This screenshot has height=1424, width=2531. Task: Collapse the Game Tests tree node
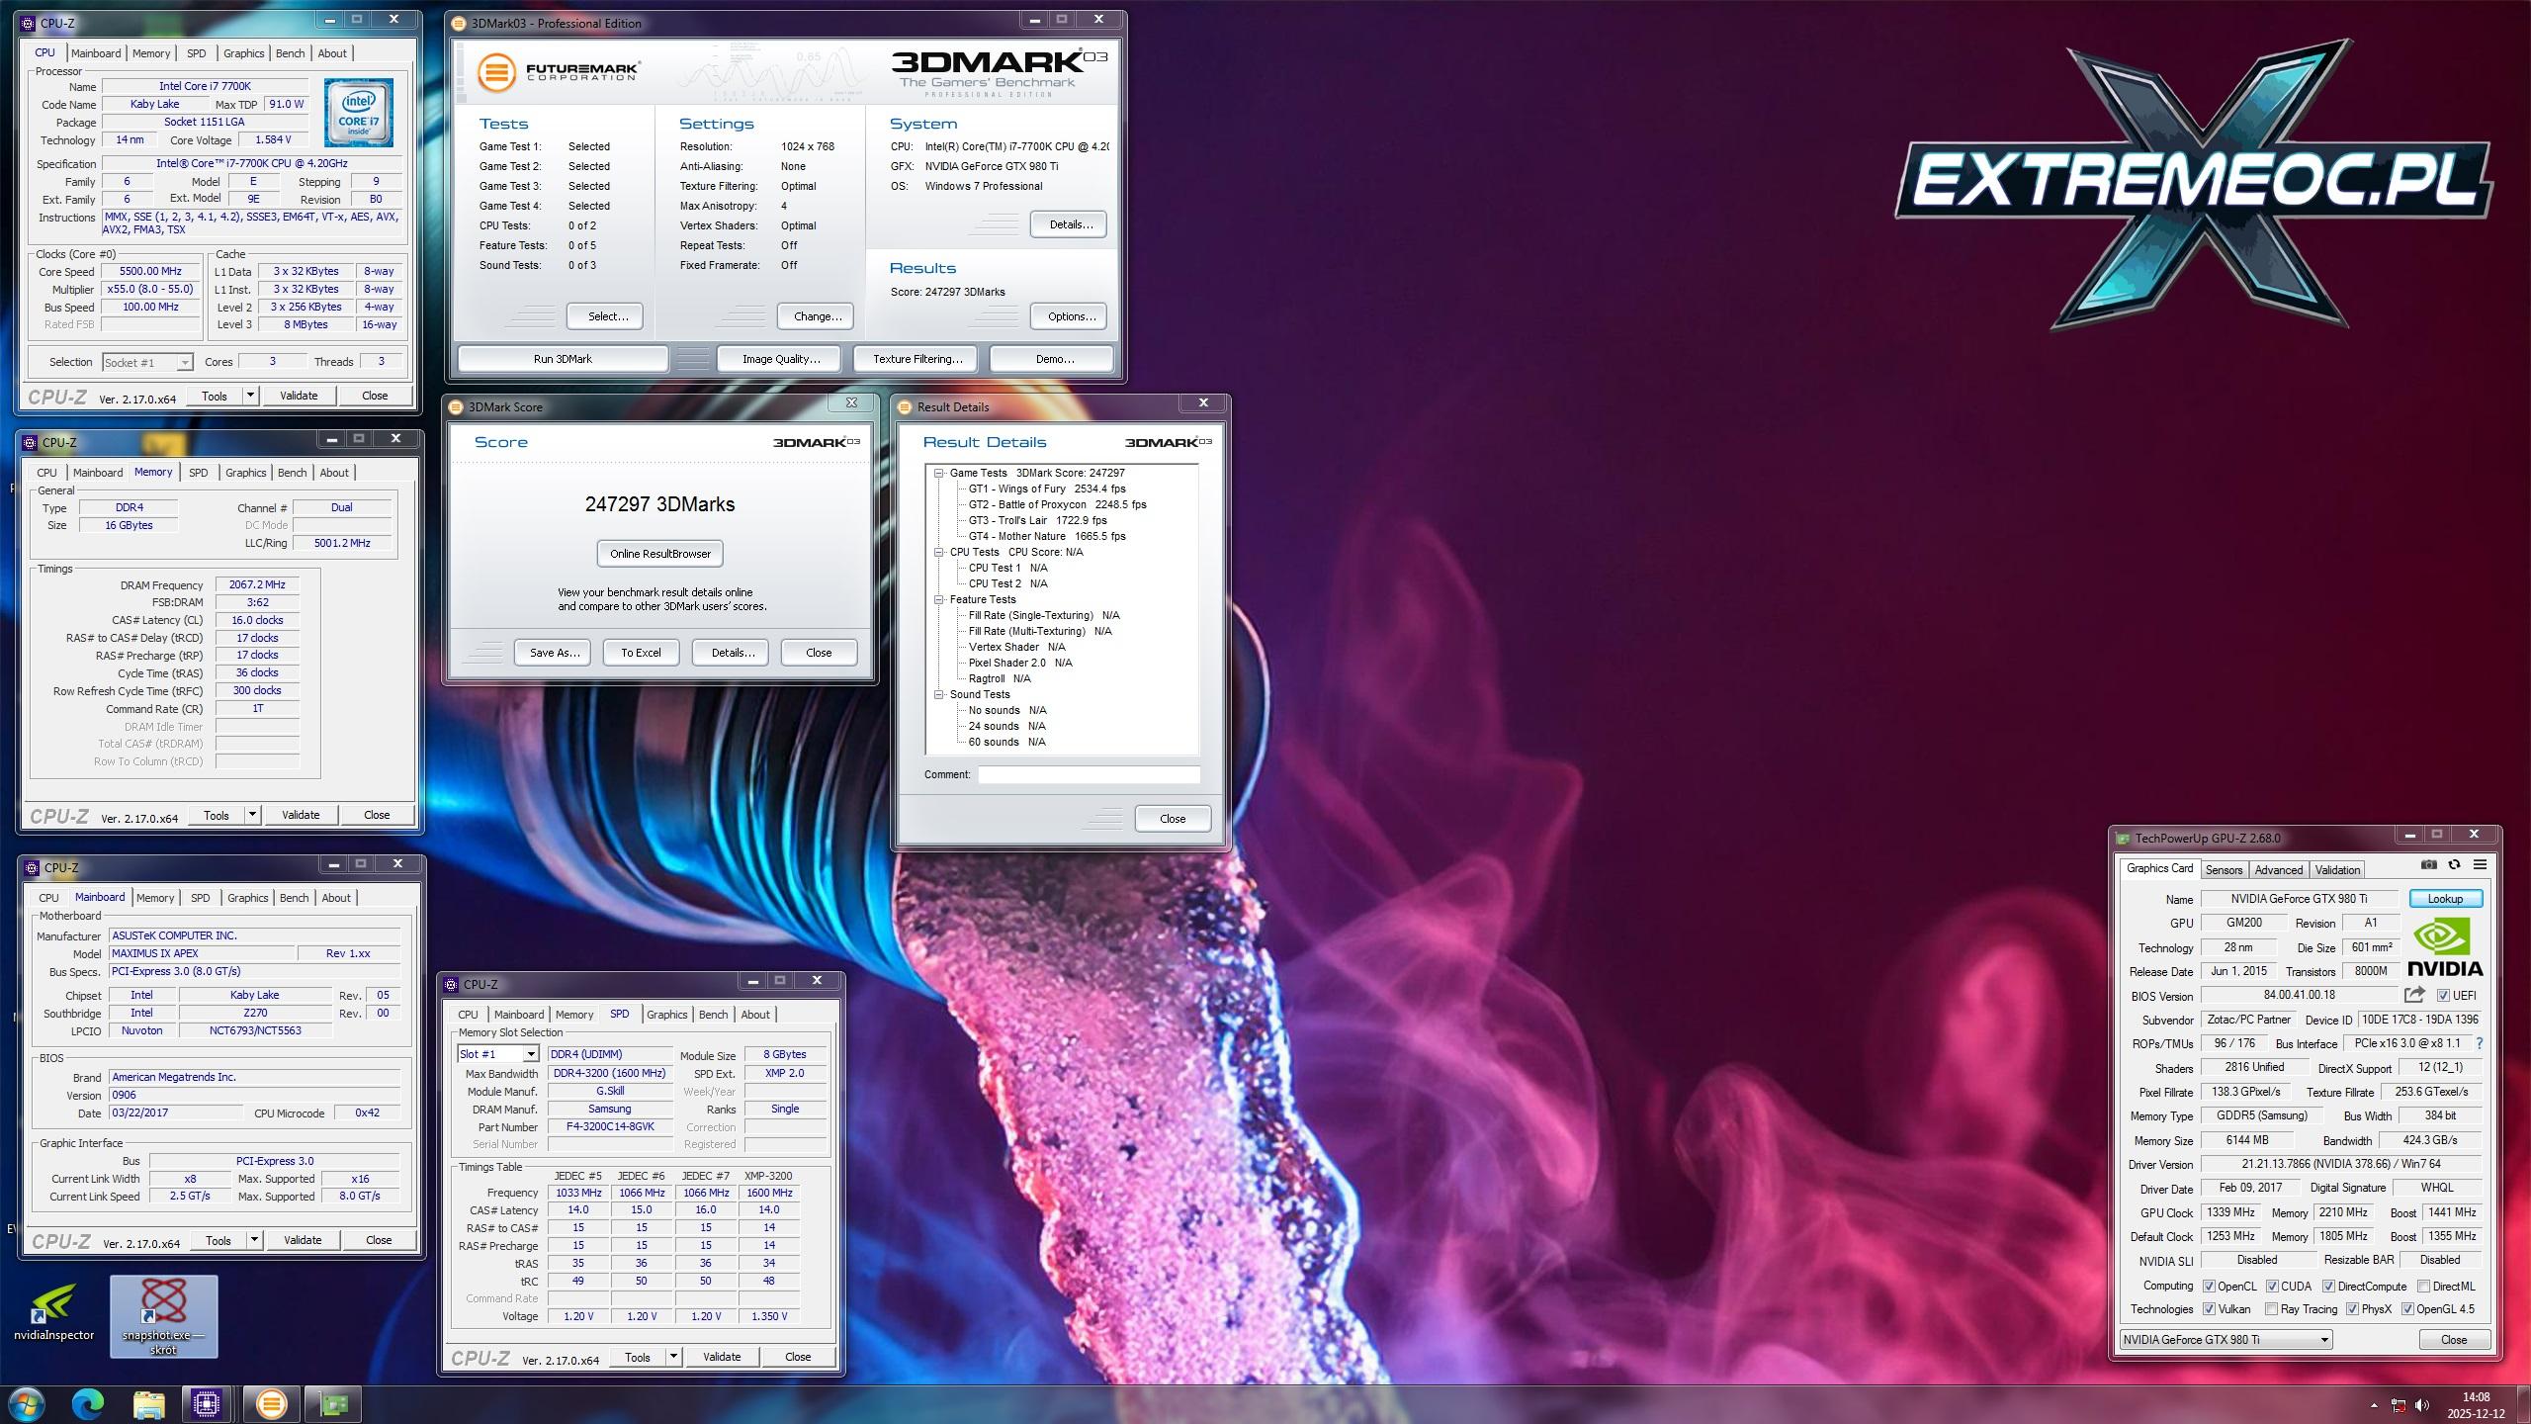point(939,473)
